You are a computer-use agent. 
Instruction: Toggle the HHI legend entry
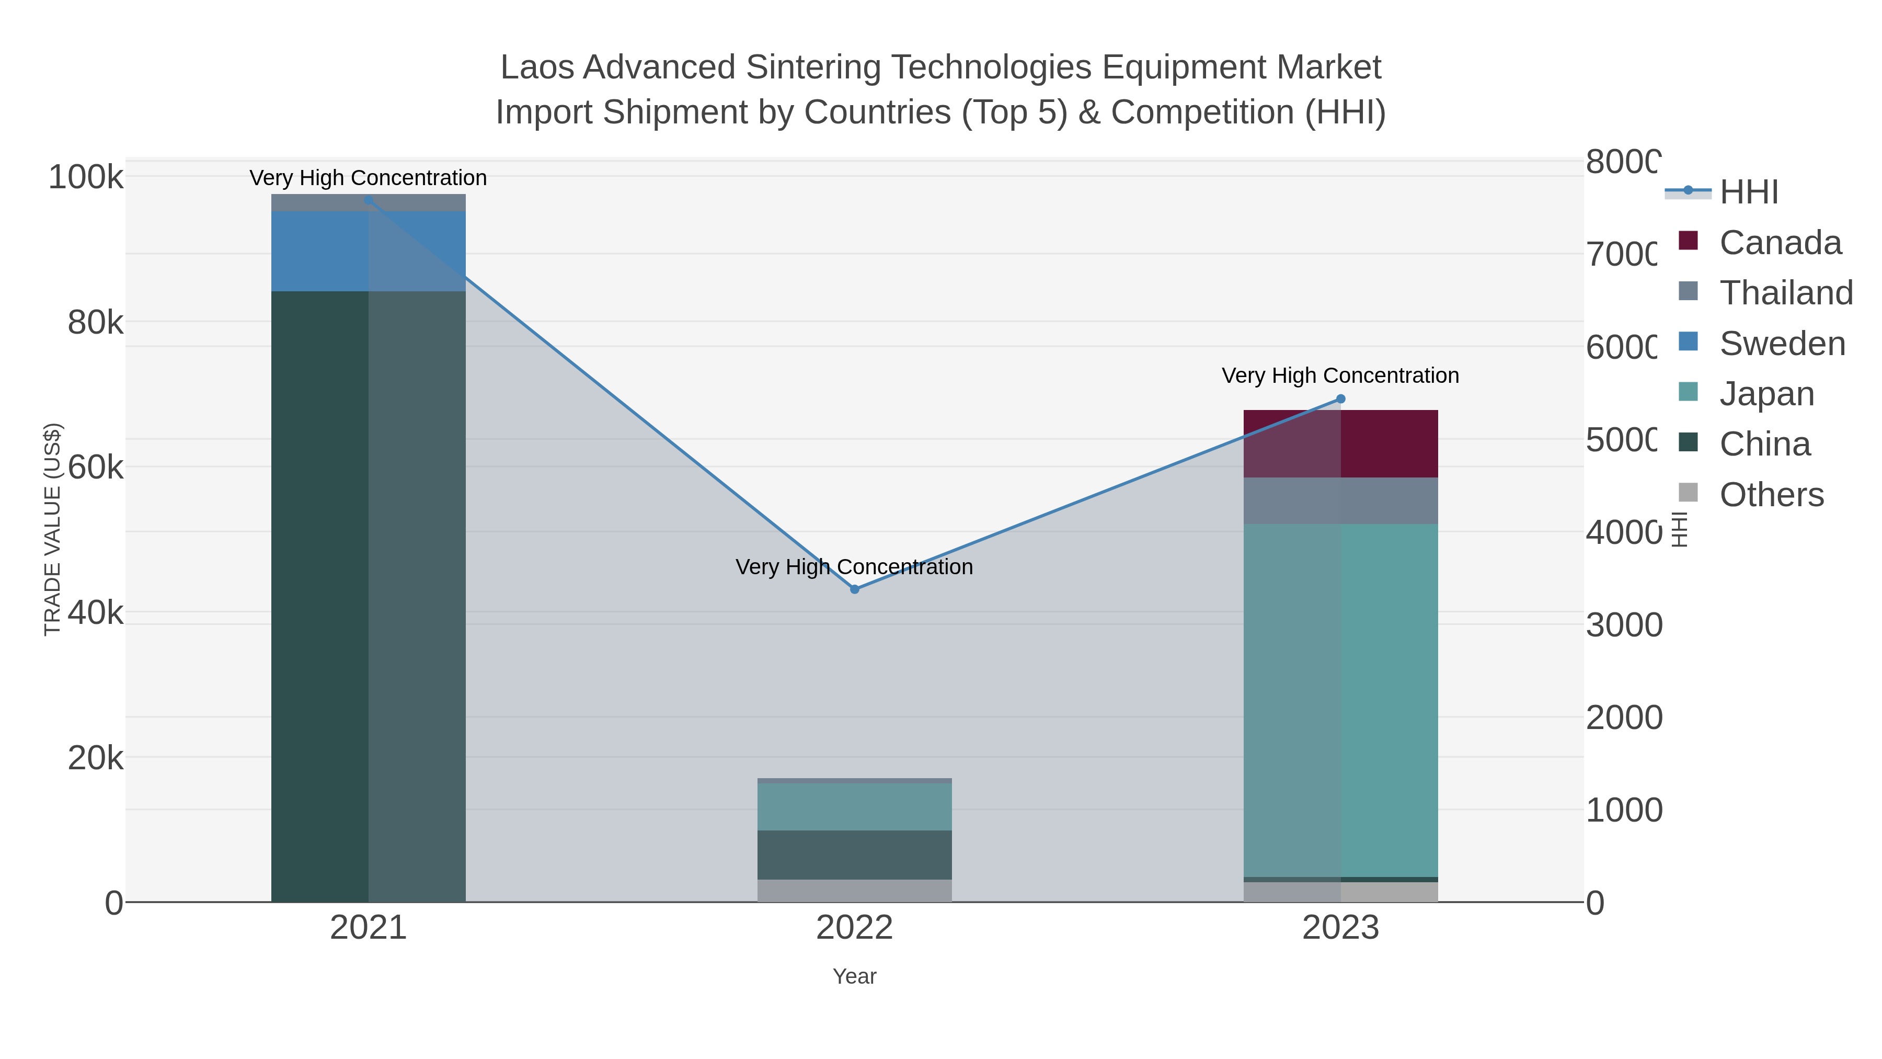tap(1722, 192)
